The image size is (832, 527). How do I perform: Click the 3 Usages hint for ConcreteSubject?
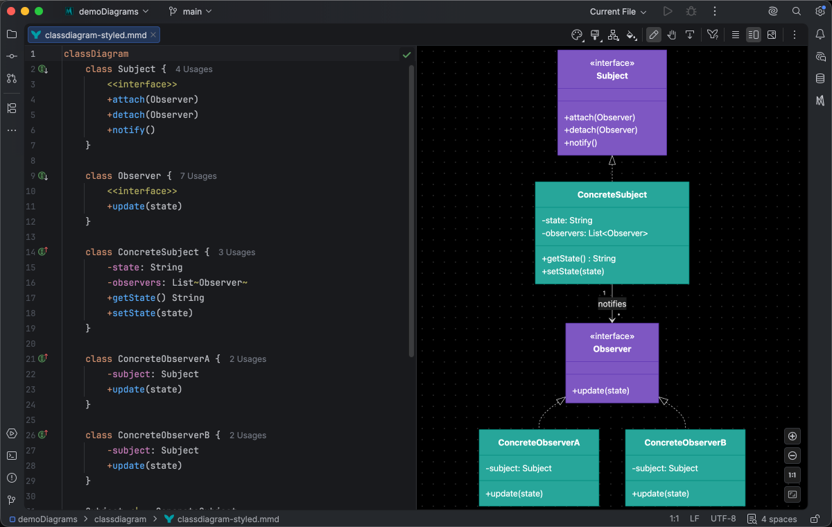coord(236,252)
